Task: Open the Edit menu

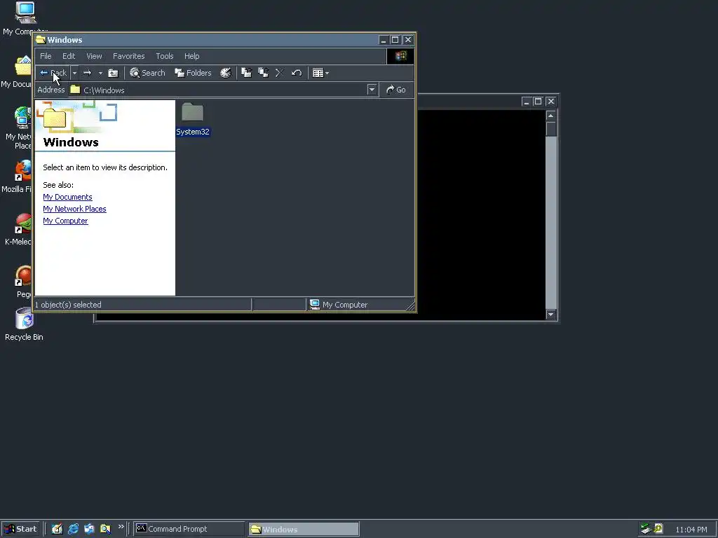Action: tap(69, 56)
